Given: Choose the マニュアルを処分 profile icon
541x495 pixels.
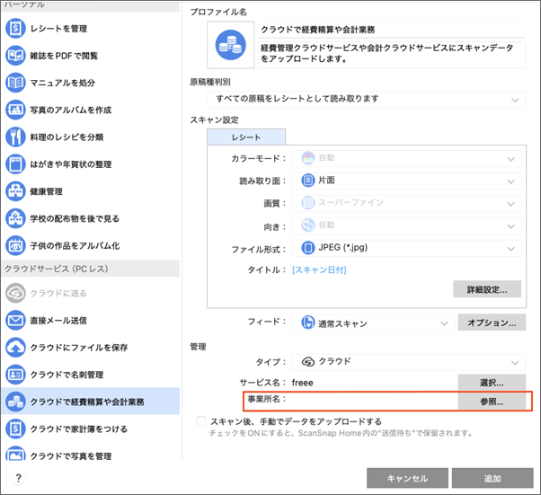Looking at the screenshot, I should click(x=15, y=83).
